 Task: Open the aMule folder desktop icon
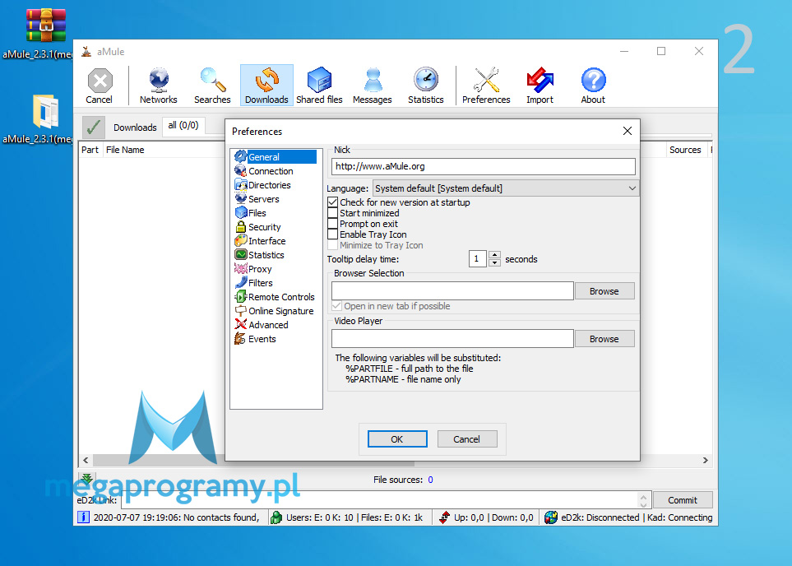coord(45,111)
